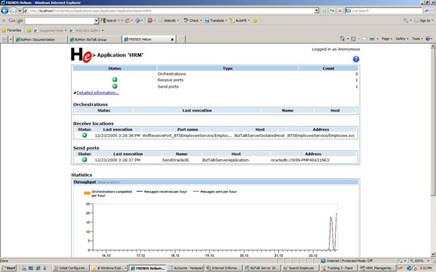The image size is (436, 272).
Task: Close the FRENDS Helium tab
Action: click(x=172, y=39)
